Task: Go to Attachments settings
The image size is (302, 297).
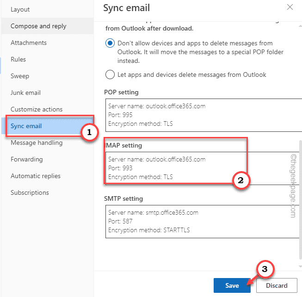Action: (47, 43)
